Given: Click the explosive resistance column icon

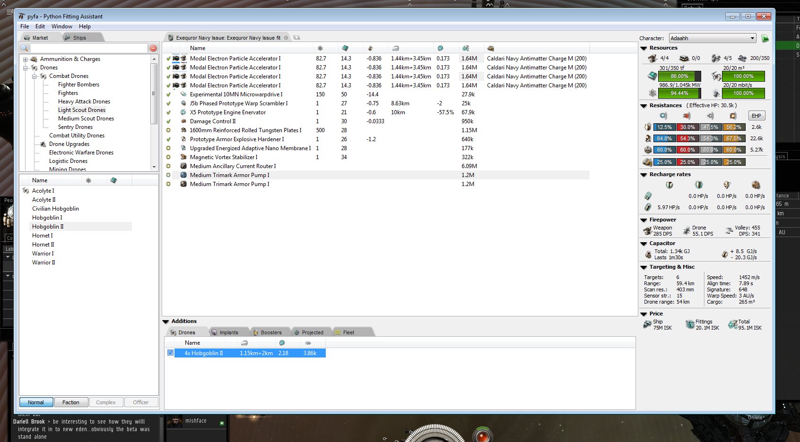Looking at the screenshot, I should [x=733, y=116].
